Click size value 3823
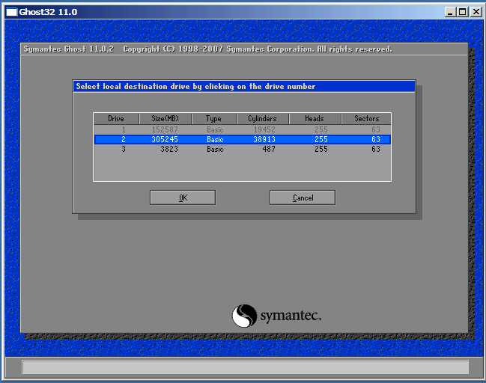 coord(169,149)
